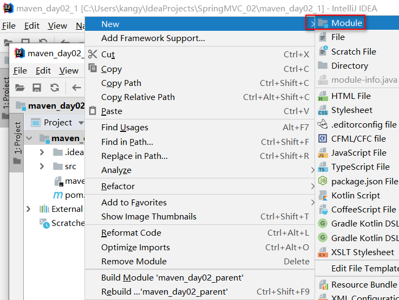Click the Synchronize toolbar icon
The height and width of the screenshot is (300, 399).
pyautogui.click(x=55, y=88)
